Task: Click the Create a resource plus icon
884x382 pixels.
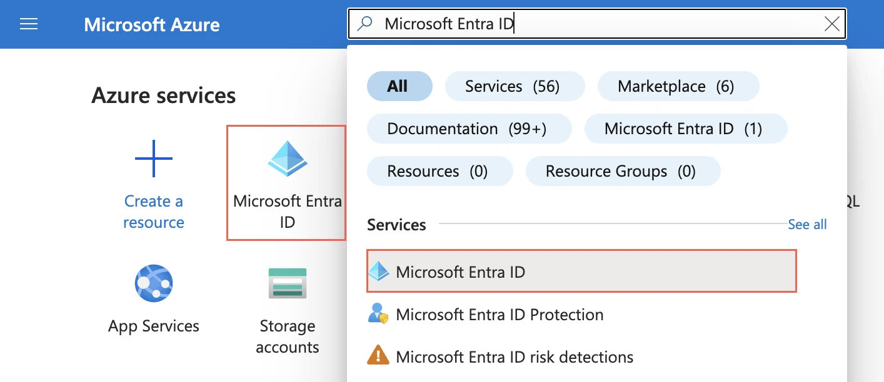Action: point(153,159)
